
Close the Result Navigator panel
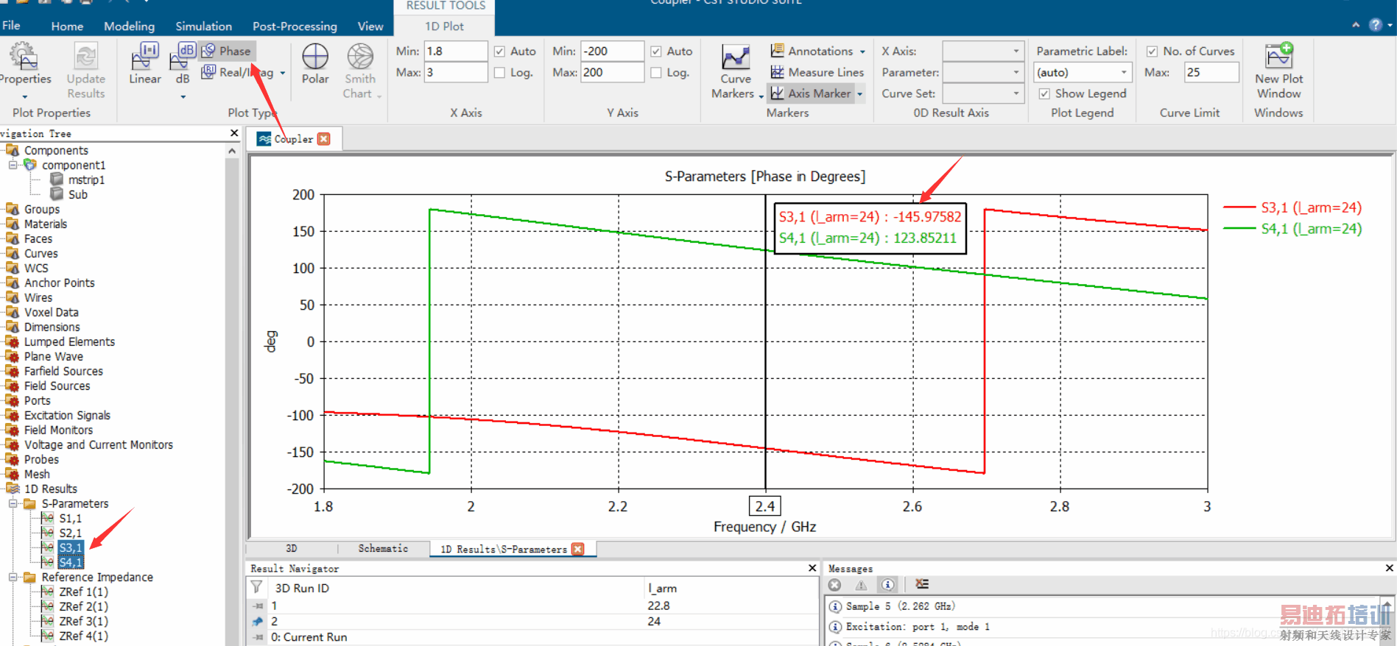[x=812, y=568]
